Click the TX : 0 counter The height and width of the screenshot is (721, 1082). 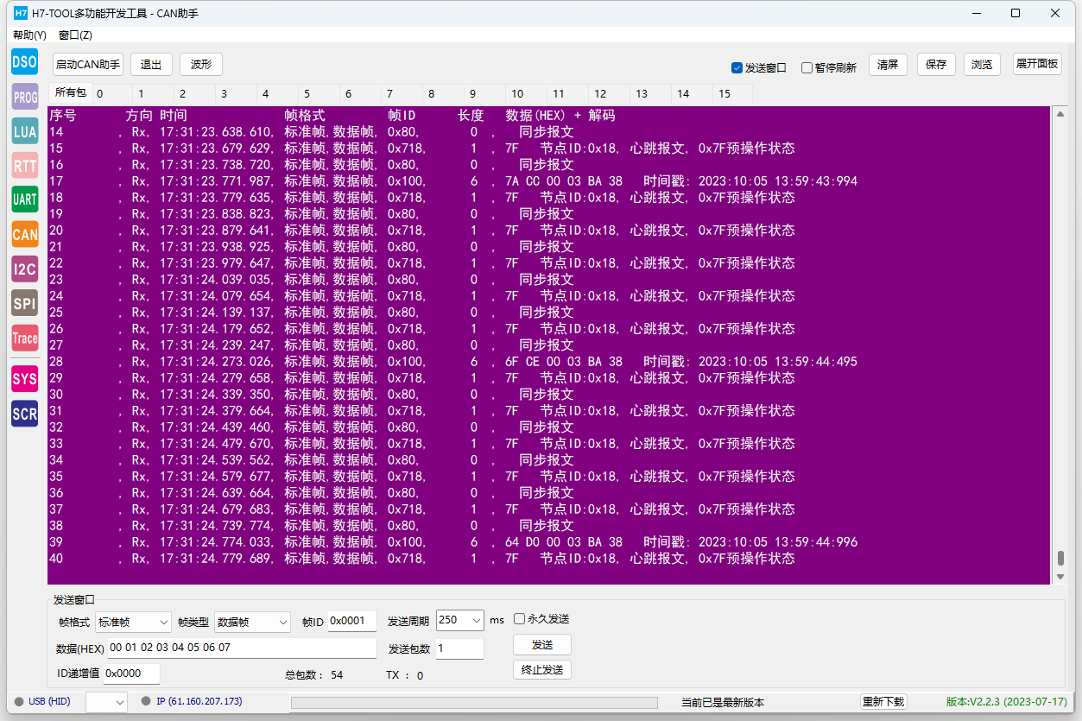tap(404, 675)
